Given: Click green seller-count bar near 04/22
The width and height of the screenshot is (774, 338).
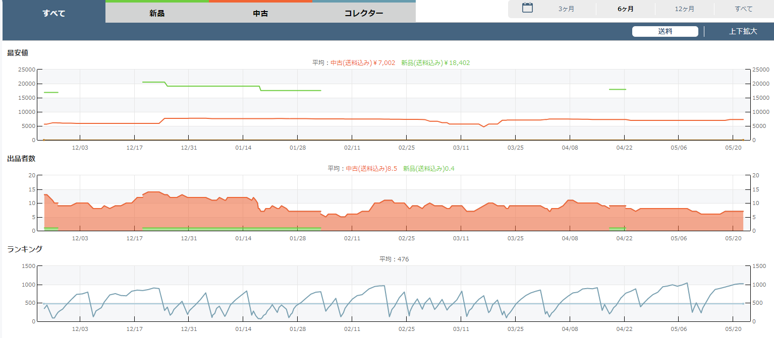Looking at the screenshot, I should pos(618,228).
